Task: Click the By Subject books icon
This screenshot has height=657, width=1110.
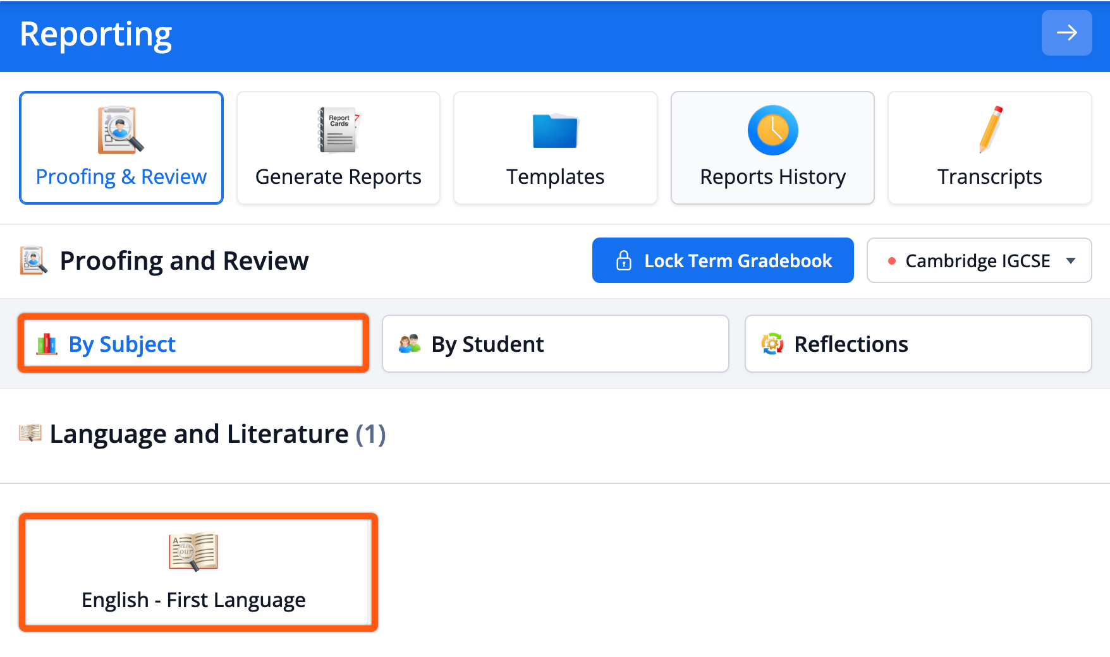Action: [47, 344]
